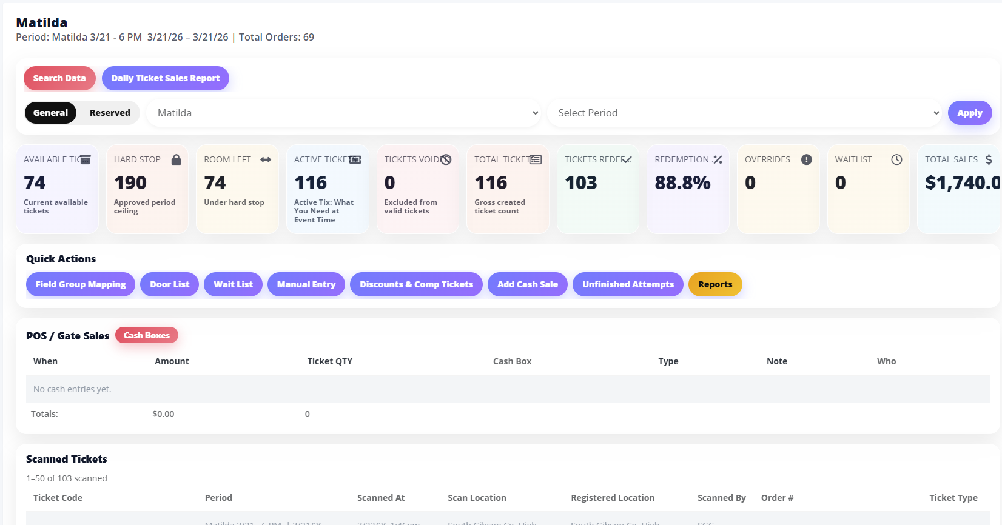Click the Active Tickets ticket icon

(x=355, y=159)
